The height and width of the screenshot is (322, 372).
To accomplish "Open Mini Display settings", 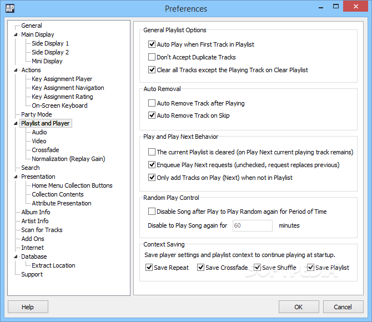I will [x=47, y=61].
